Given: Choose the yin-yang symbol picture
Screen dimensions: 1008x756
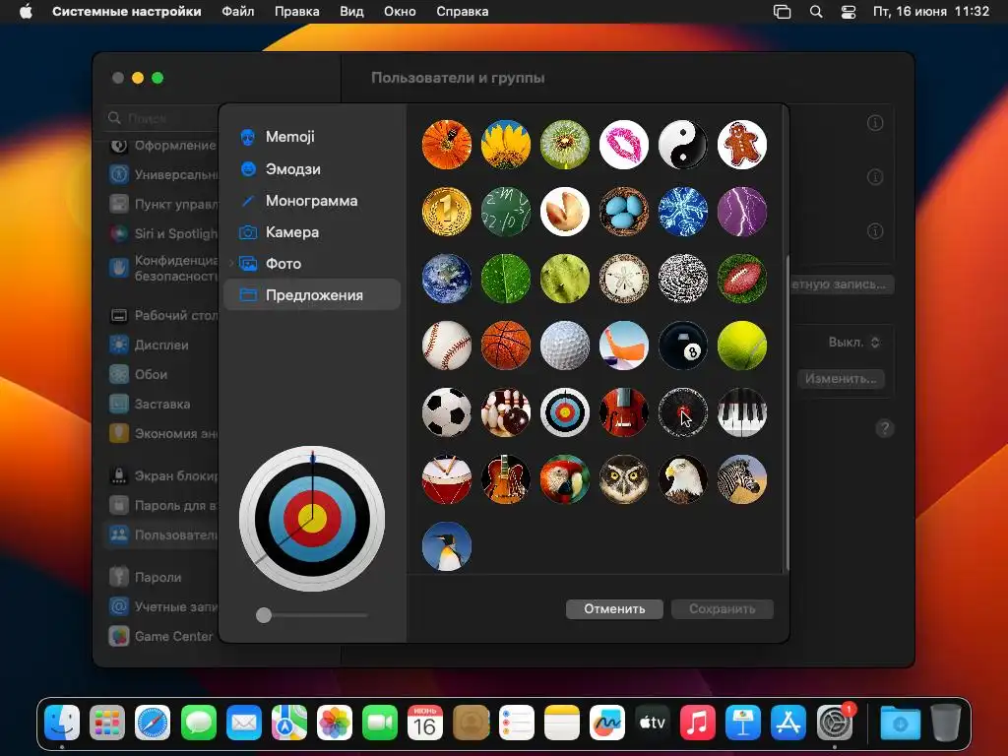Looking at the screenshot, I should pos(683,145).
